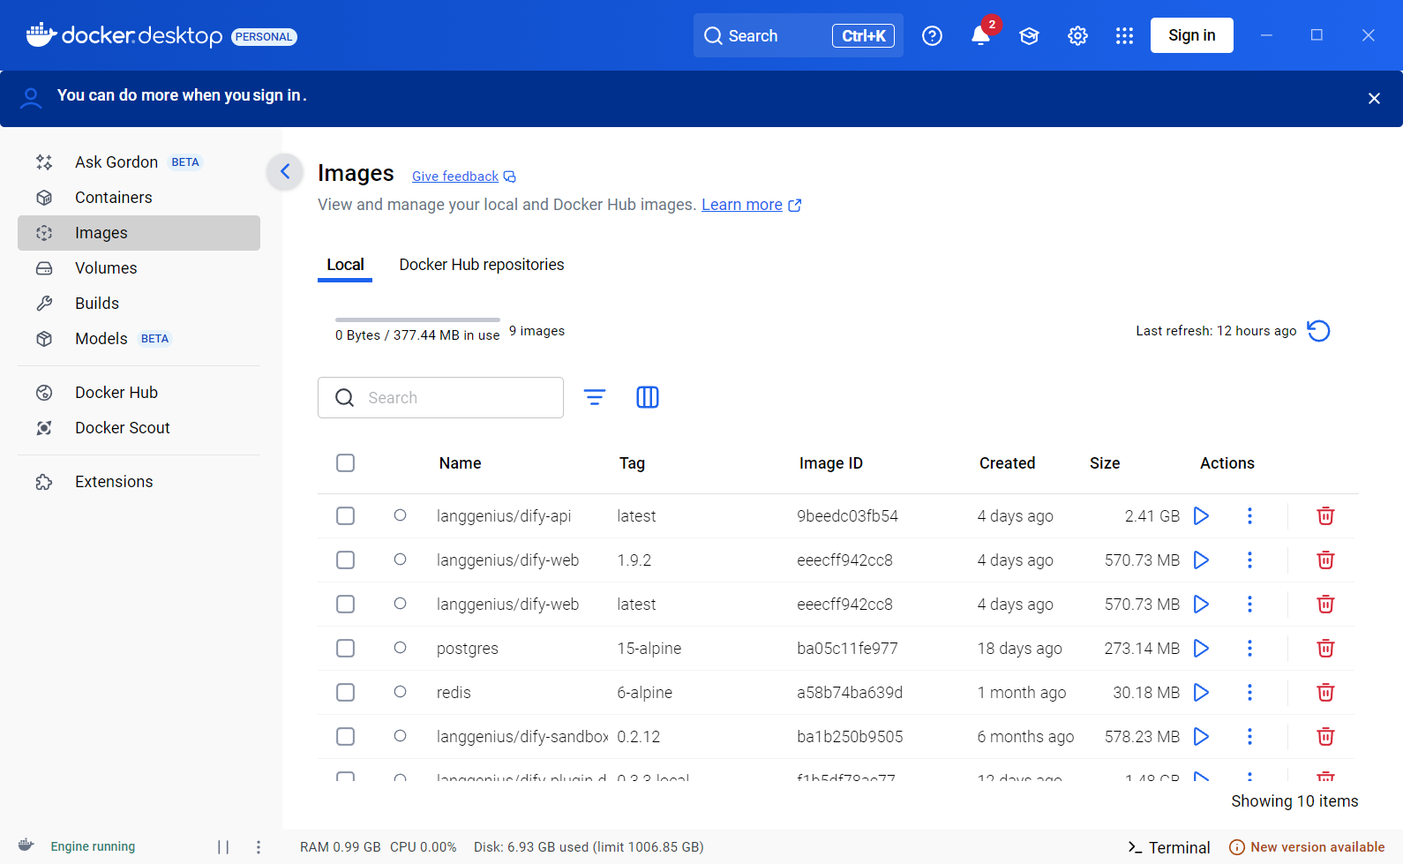
Task: Click the disk usage progress bar
Action: (x=417, y=319)
